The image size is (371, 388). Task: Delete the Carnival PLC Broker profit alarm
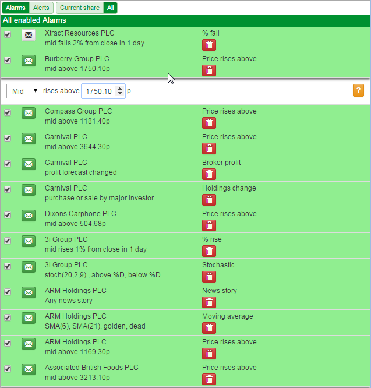tap(209, 174)
